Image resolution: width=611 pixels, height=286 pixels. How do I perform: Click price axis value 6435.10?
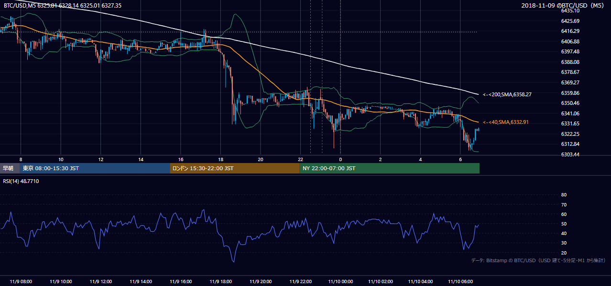click(x=570, y=10)
